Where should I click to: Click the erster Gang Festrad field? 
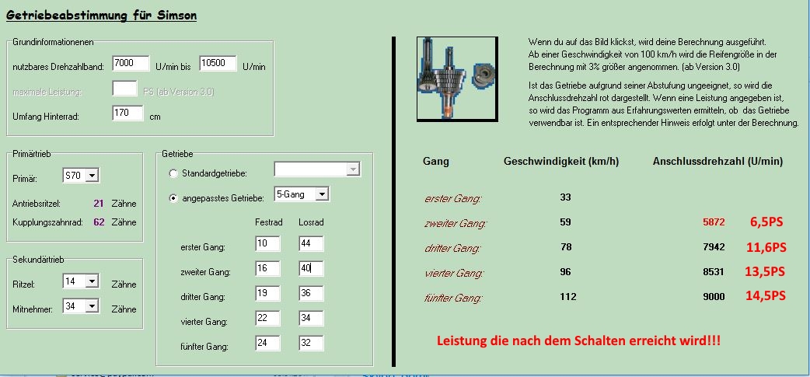pos(267,244)
